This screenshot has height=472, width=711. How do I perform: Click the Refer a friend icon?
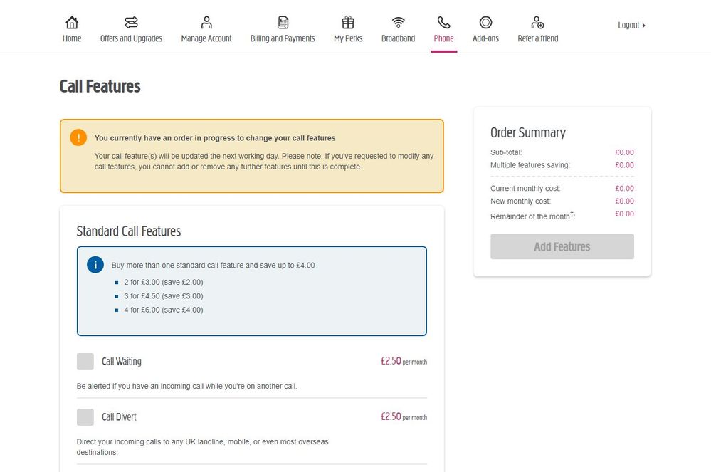(x=537, y=23)
